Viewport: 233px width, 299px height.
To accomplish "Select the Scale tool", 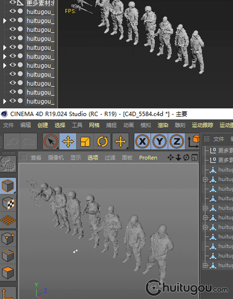I will [85, 142].
